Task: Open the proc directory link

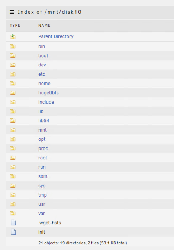Action: [x=43, y=149]
